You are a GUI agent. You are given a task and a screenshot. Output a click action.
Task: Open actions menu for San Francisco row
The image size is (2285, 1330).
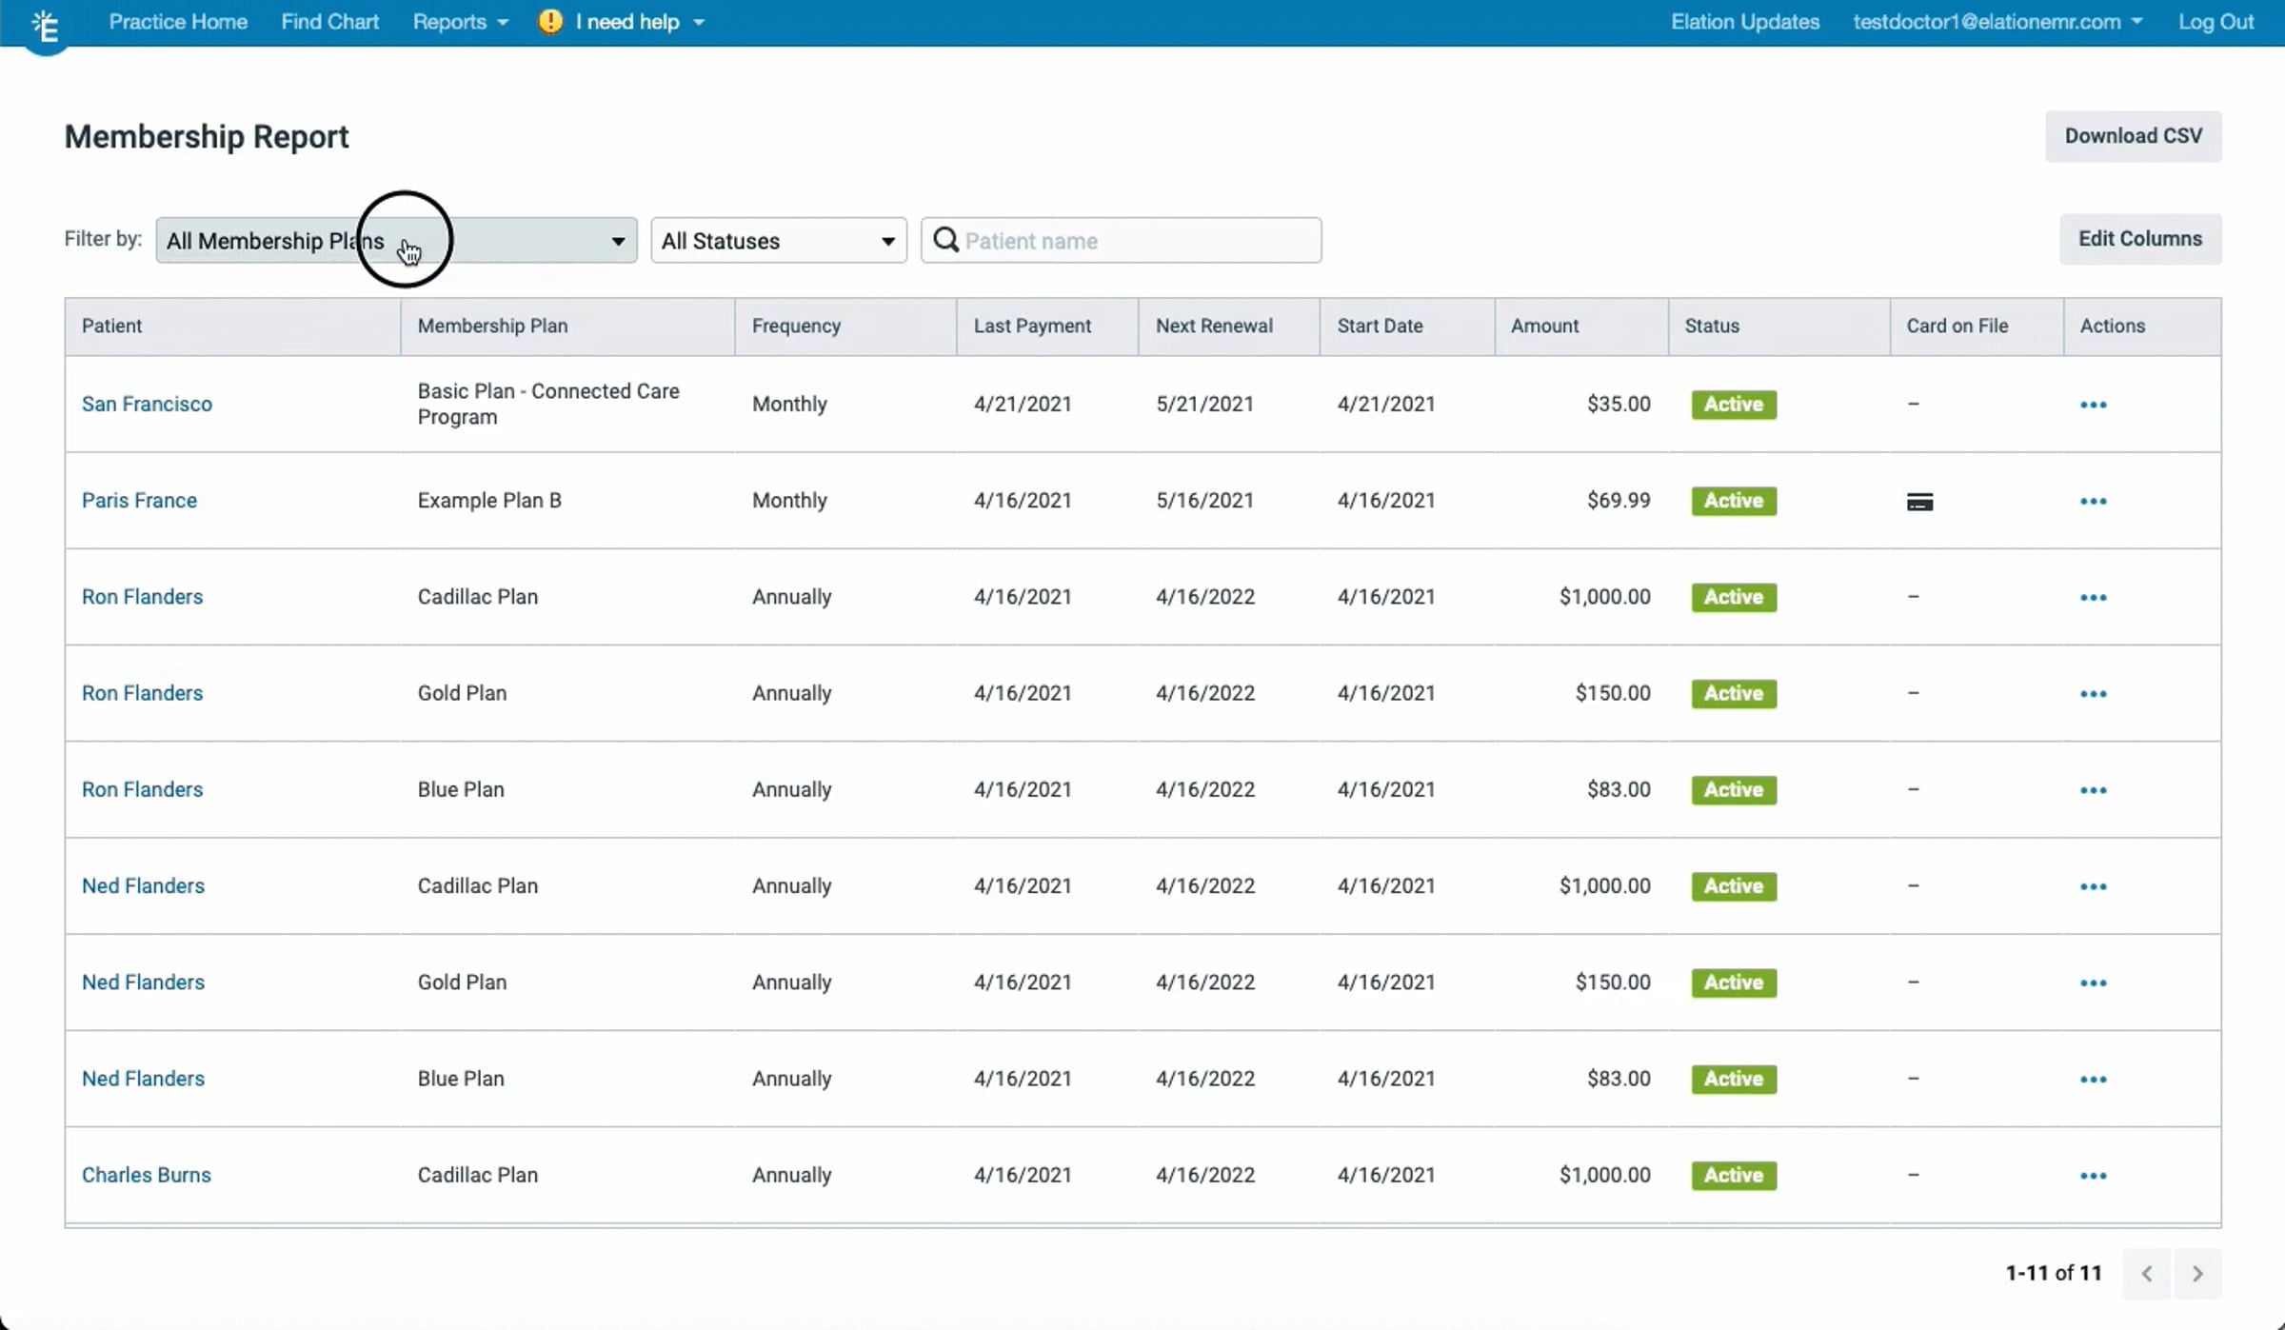[x=2093, y=405]
